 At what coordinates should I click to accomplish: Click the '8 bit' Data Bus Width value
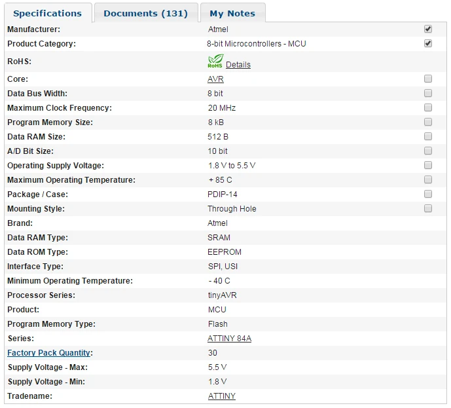(x=215, y=94)
